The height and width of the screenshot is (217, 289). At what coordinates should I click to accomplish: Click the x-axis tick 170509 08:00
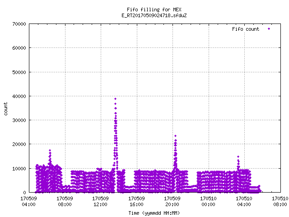(65, 202)
